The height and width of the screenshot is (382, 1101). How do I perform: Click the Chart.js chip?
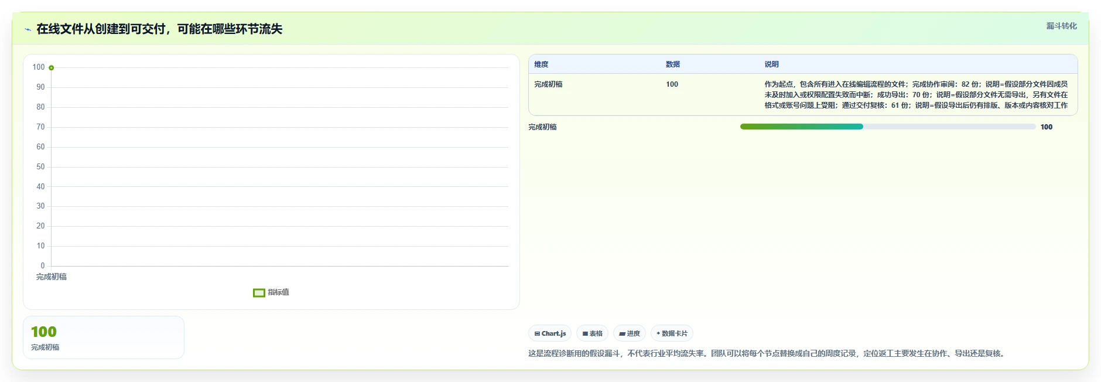click(x=550, y=333)
